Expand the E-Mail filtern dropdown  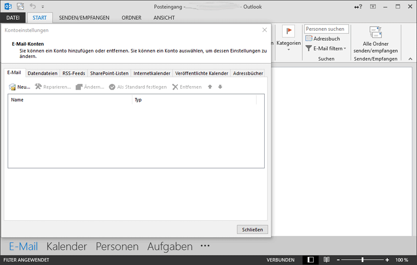(x=345, y=49)
